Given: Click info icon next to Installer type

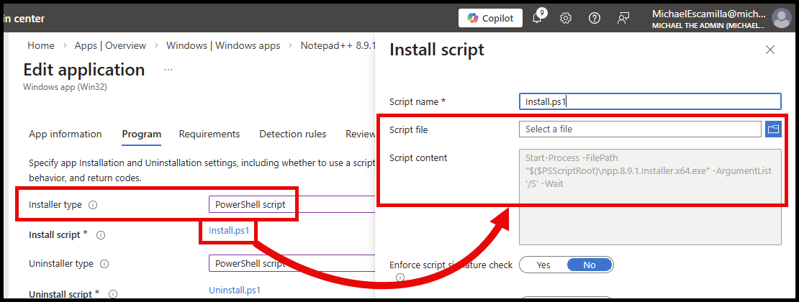Looking at the screenshot, I should pos(93,205).
